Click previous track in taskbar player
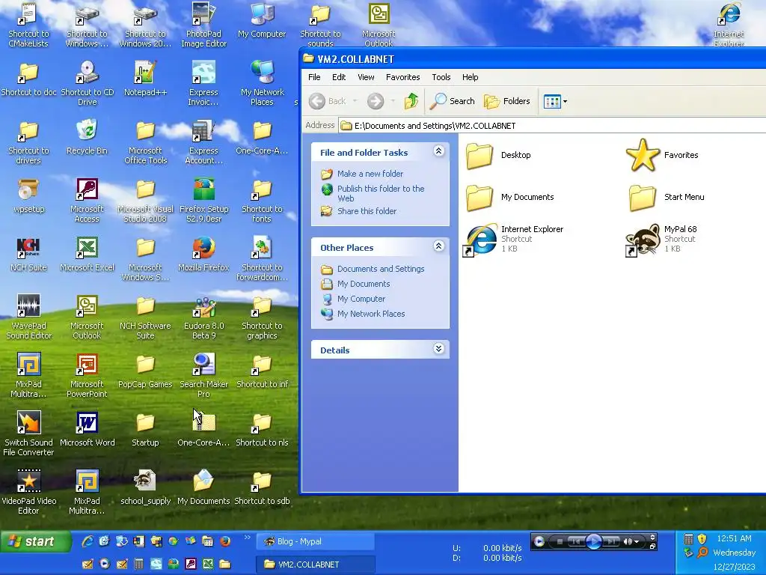 click(x=577, y=542)
